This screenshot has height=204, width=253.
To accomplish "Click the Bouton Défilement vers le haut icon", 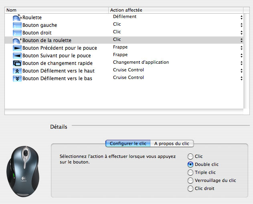I will point(17,71).
